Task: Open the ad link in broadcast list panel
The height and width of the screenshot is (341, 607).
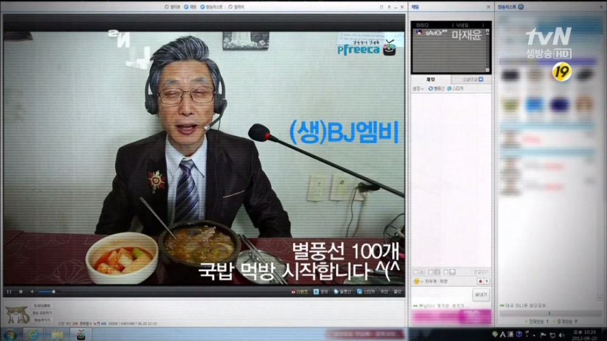Action: point(523,305)
